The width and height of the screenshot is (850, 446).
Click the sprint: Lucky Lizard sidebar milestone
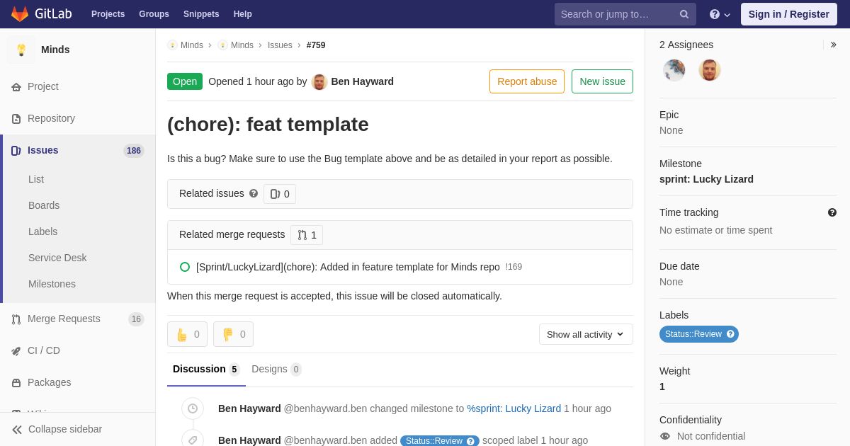click(x=706, y=179)
